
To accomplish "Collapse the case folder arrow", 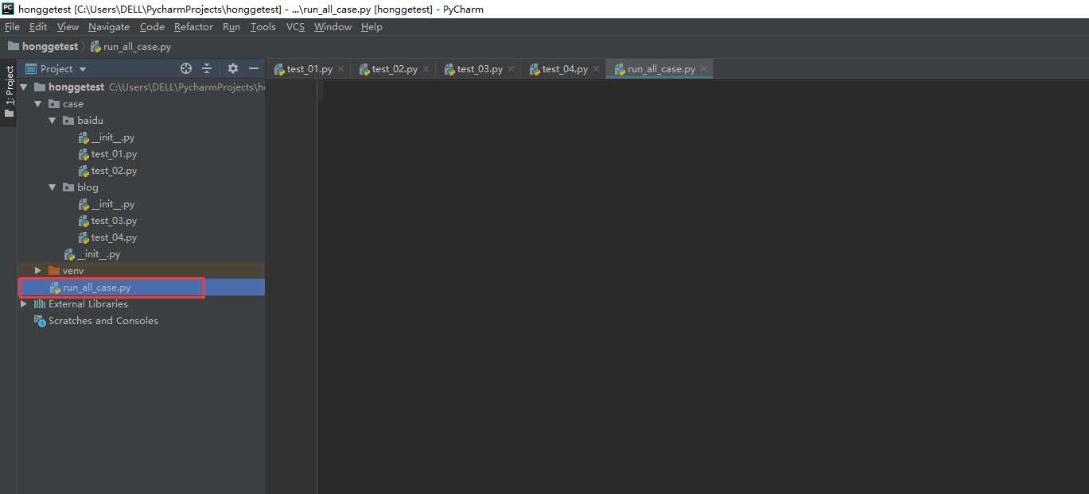I will point(37,104).
